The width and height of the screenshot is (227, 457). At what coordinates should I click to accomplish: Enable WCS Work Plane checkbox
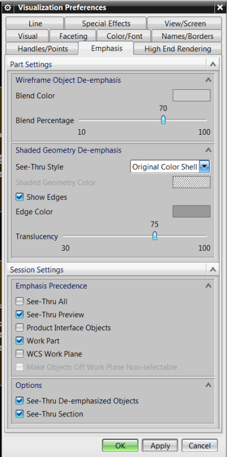[20, 354]
